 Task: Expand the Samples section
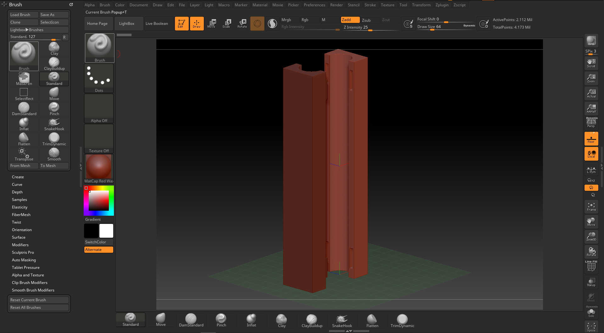pos(20,200)
